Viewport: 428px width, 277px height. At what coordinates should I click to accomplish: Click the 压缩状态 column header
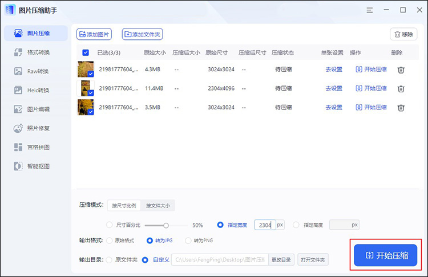pyautogui.click(x=282, y=52)
